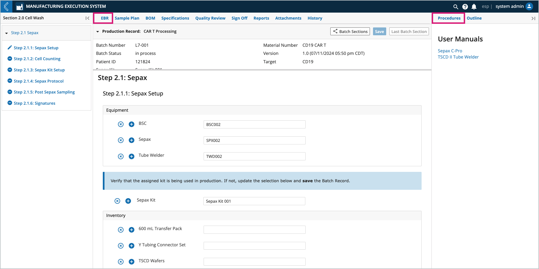This screenshot has height=269, width=539.
Task: Go to Step 2.1.1: Sepax Setup
Action: (36, 48)
